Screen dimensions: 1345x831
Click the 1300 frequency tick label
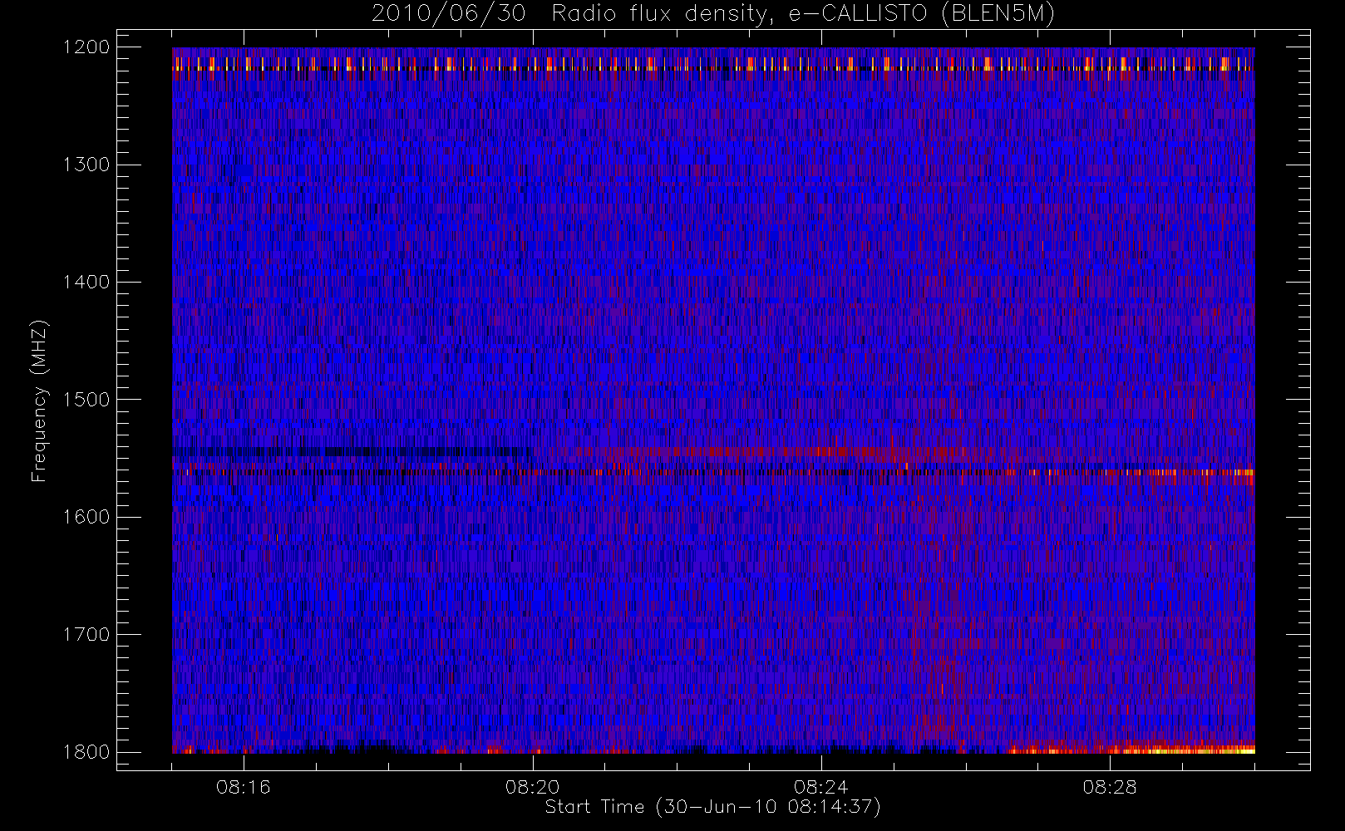click(86, 165)
